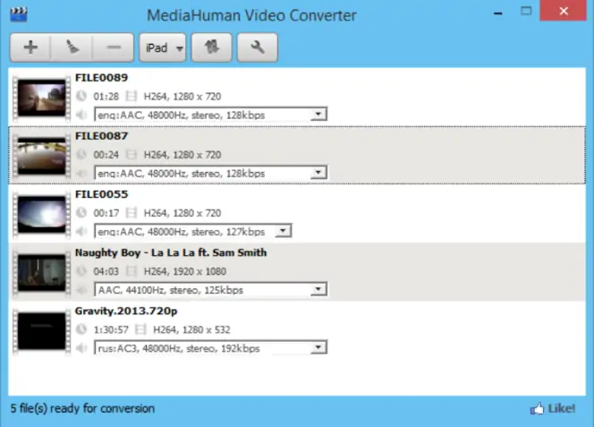Click the speaker icon for FILE0089
This screenshot has width=594, height=427.
point(81,115)
